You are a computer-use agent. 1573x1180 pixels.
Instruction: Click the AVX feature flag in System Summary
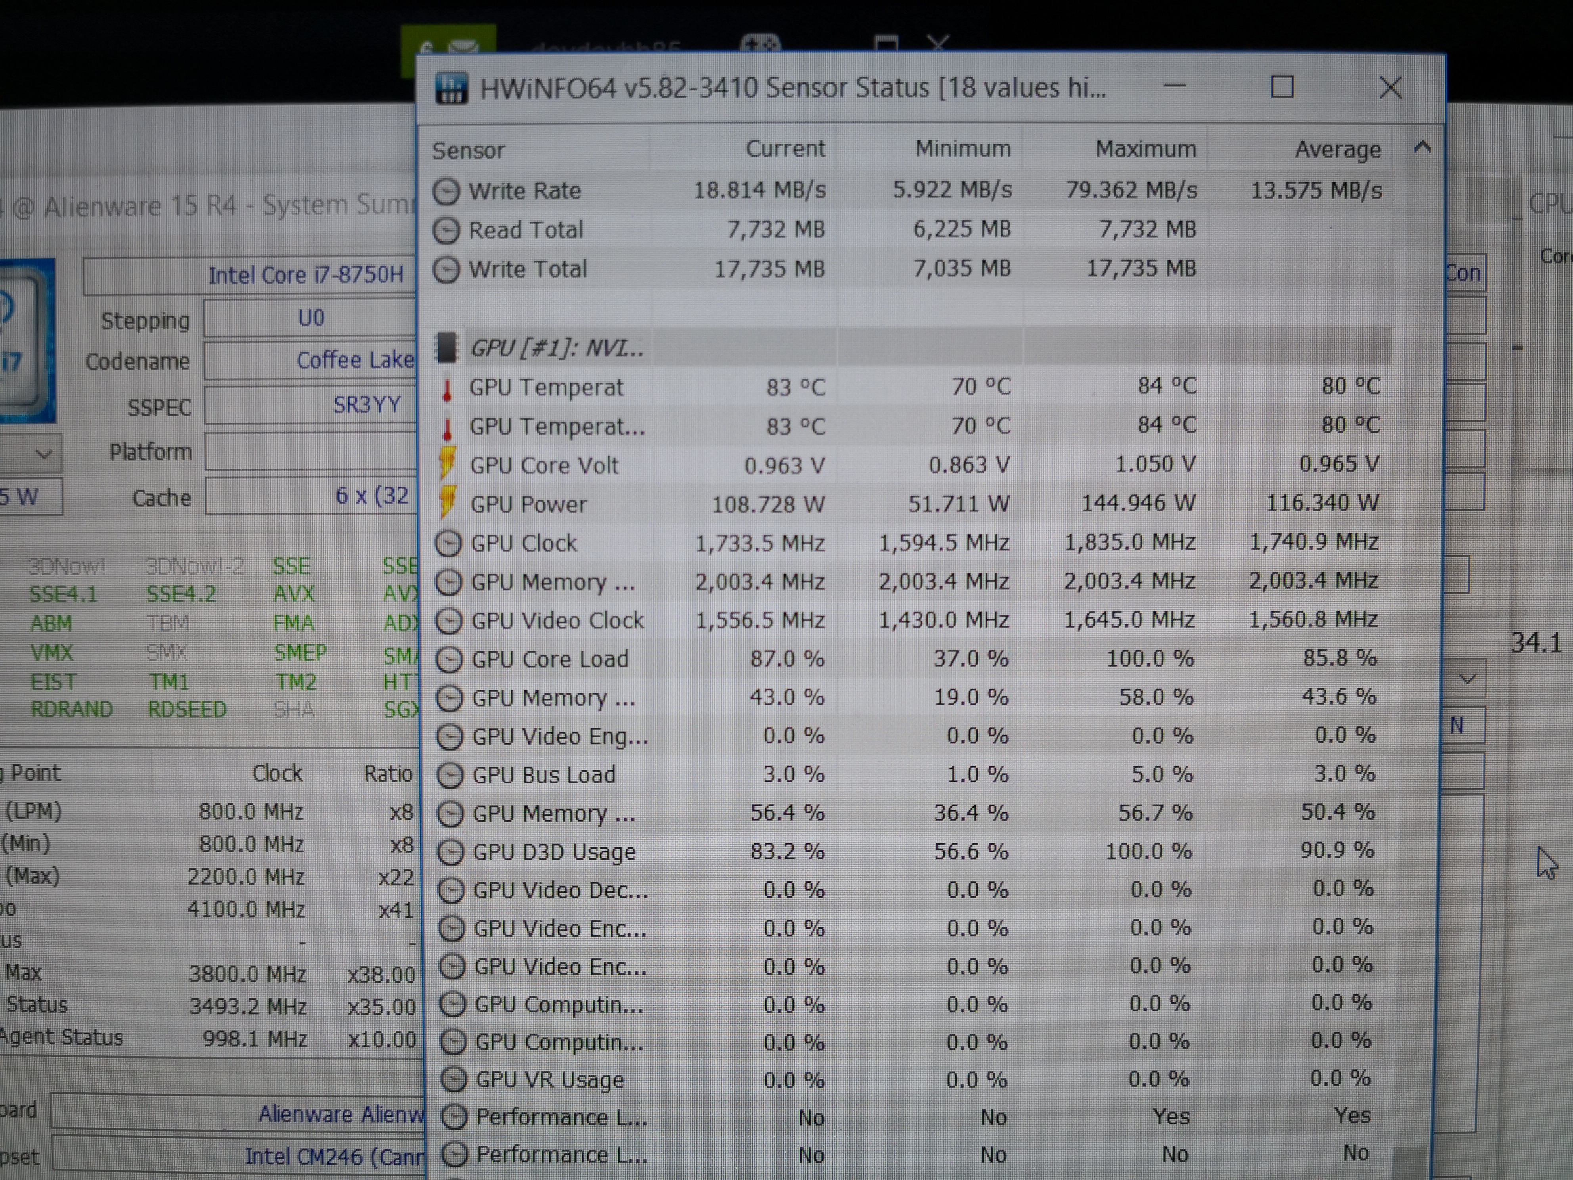pyautogui.click(x=293, y=594)
